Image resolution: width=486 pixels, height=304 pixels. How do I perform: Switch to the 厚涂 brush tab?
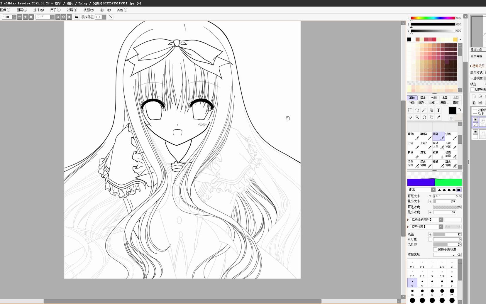click(423, 98)
